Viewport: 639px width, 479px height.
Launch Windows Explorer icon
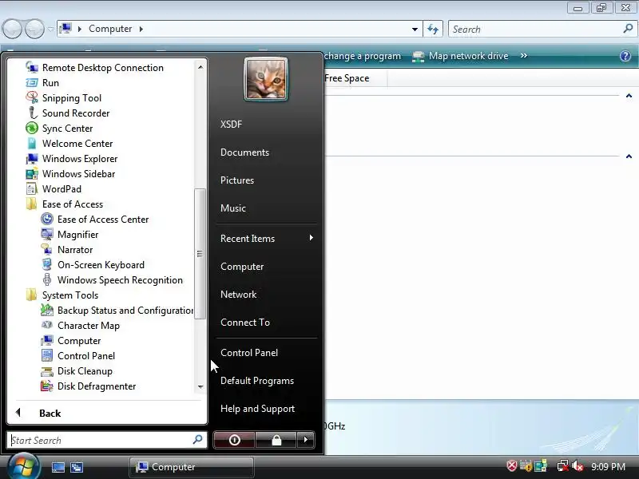point(32,158)
